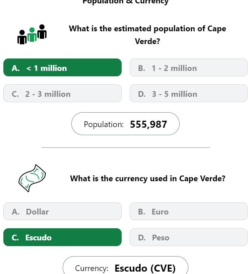Click the currency used in Cape Verde question
This screenshot has height=274, width=251.
(147, 179)
